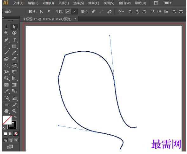
Task: Select the Perspective Grid tool
Action: tap(14, 78)
